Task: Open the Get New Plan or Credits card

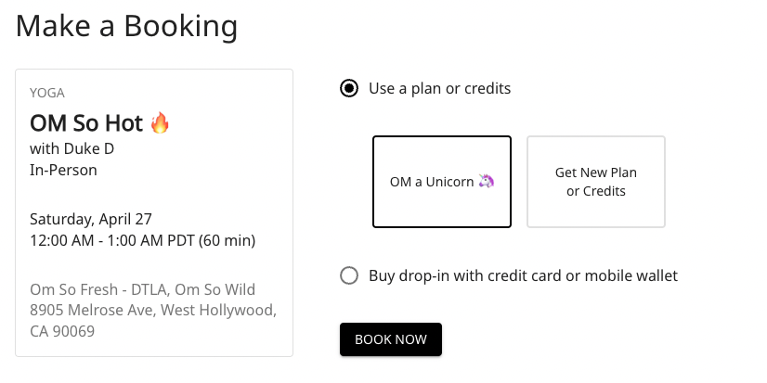Action: [x=595, y=182]
